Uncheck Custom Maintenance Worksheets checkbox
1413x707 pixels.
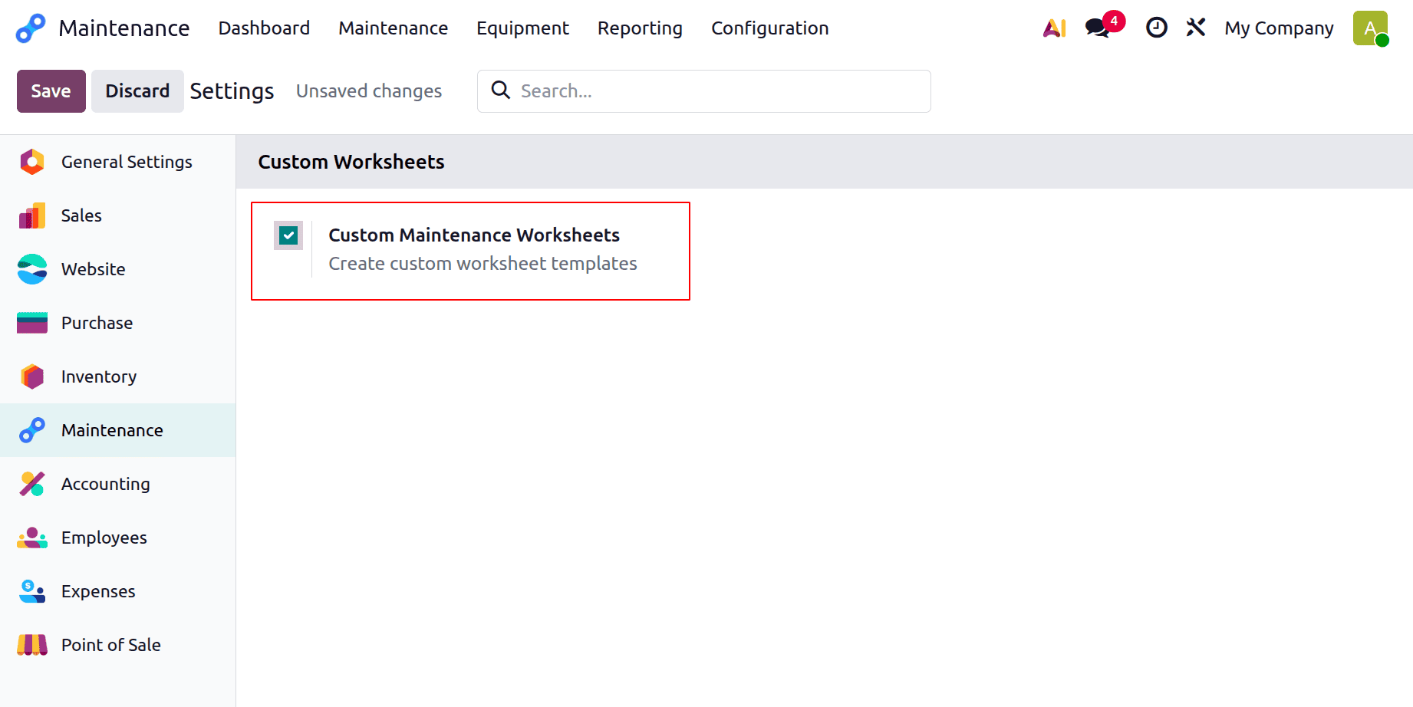pos(288,235)
